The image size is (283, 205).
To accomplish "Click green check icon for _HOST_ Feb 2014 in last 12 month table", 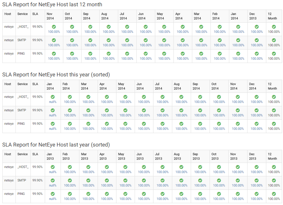I will click(x=220, y=27).
